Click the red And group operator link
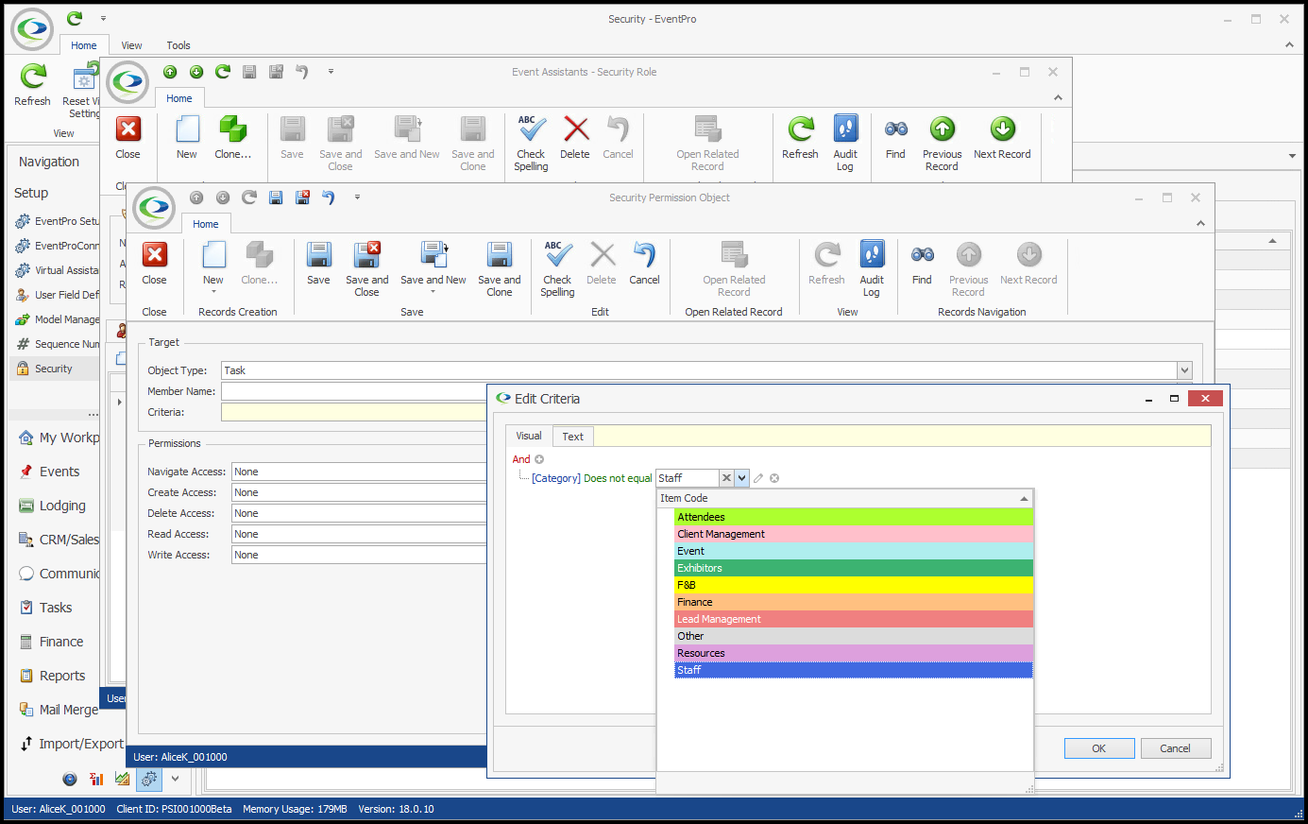Screen dimensions: 1308x824 click(521, 459)
